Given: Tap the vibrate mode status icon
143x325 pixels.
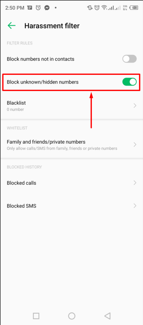Looking at the screenshot, I should pyautogui.click(x=90, y=8).
